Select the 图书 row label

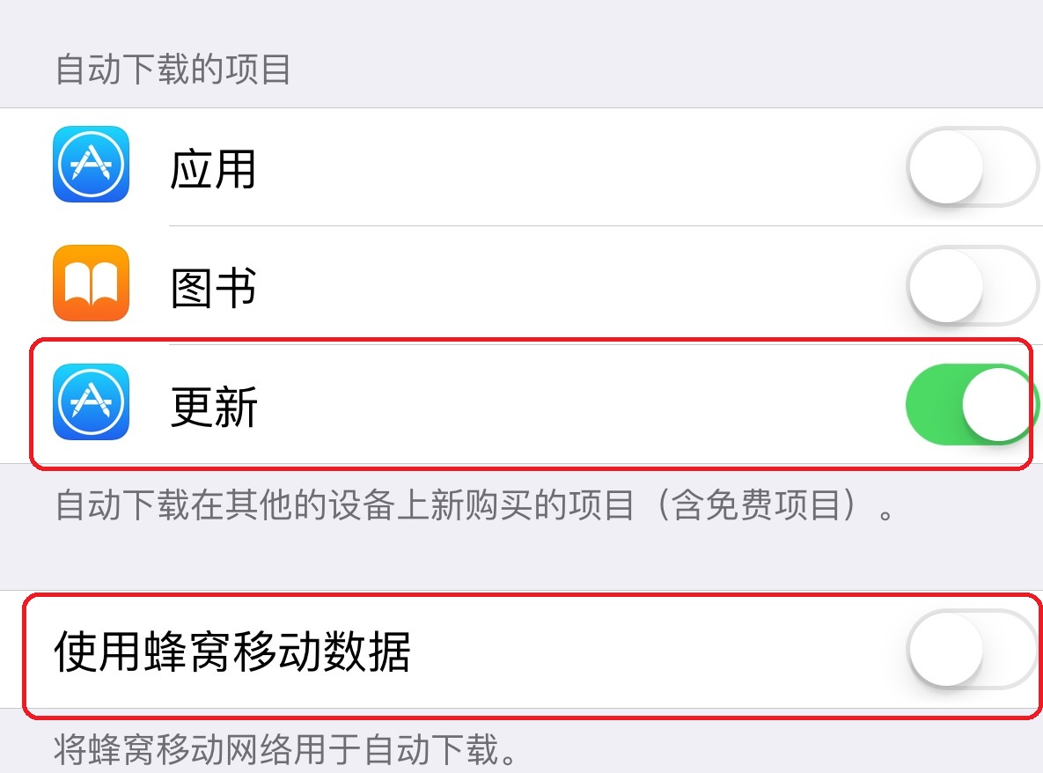pyautogui.click(x=214, y=288)
